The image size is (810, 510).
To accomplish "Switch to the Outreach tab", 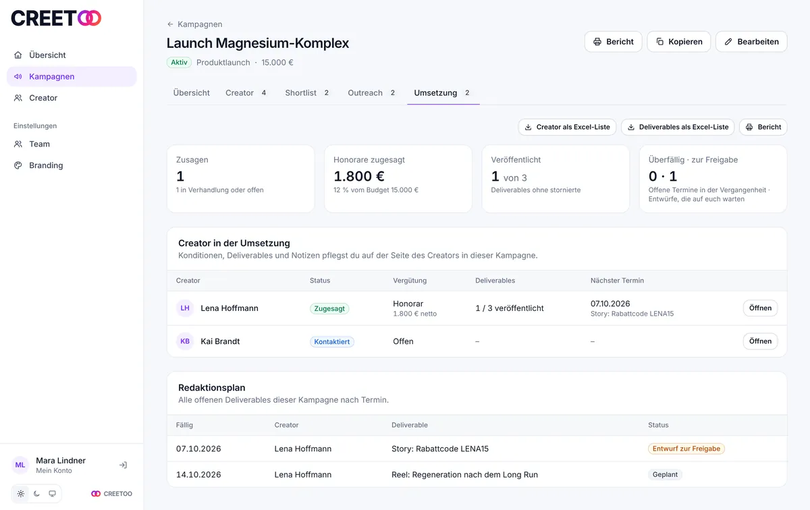I will (372, 93).
